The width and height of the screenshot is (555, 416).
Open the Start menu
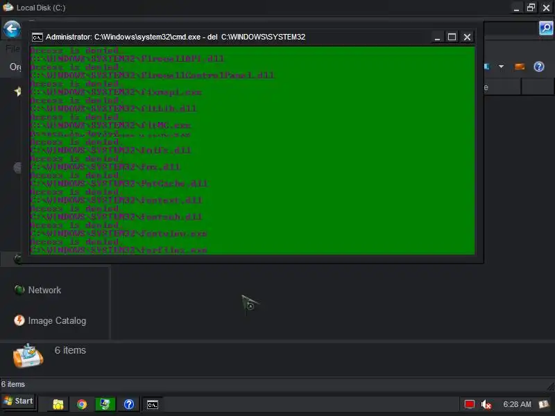pos(18,401)
